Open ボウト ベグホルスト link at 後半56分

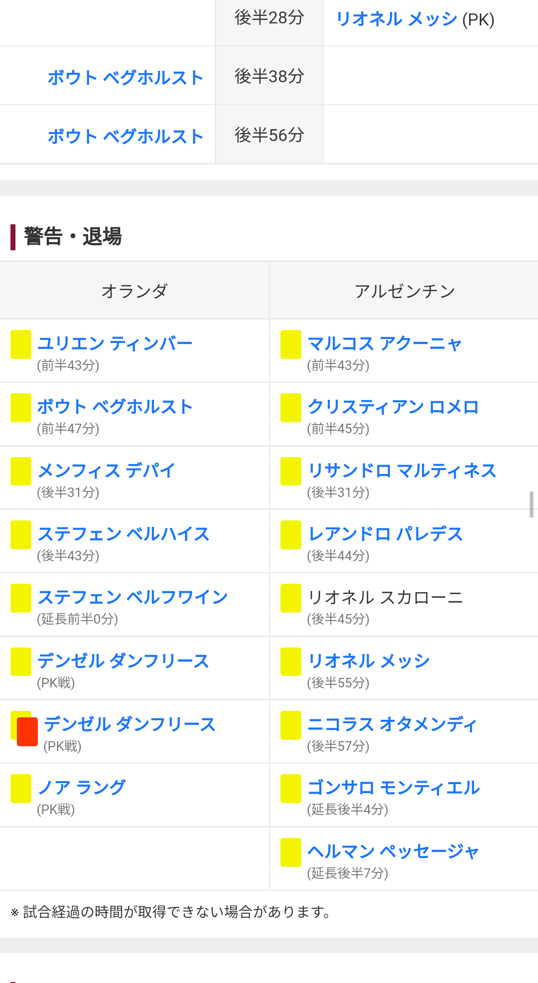coord(126,136)
